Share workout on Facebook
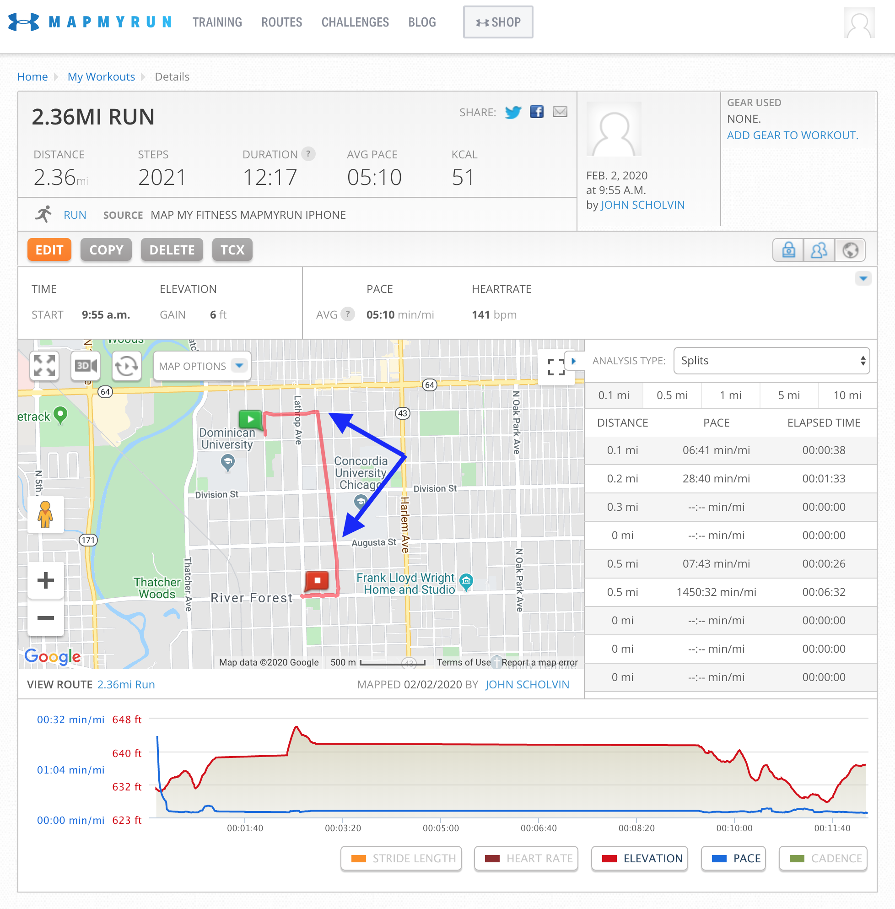 click(536, 112)
